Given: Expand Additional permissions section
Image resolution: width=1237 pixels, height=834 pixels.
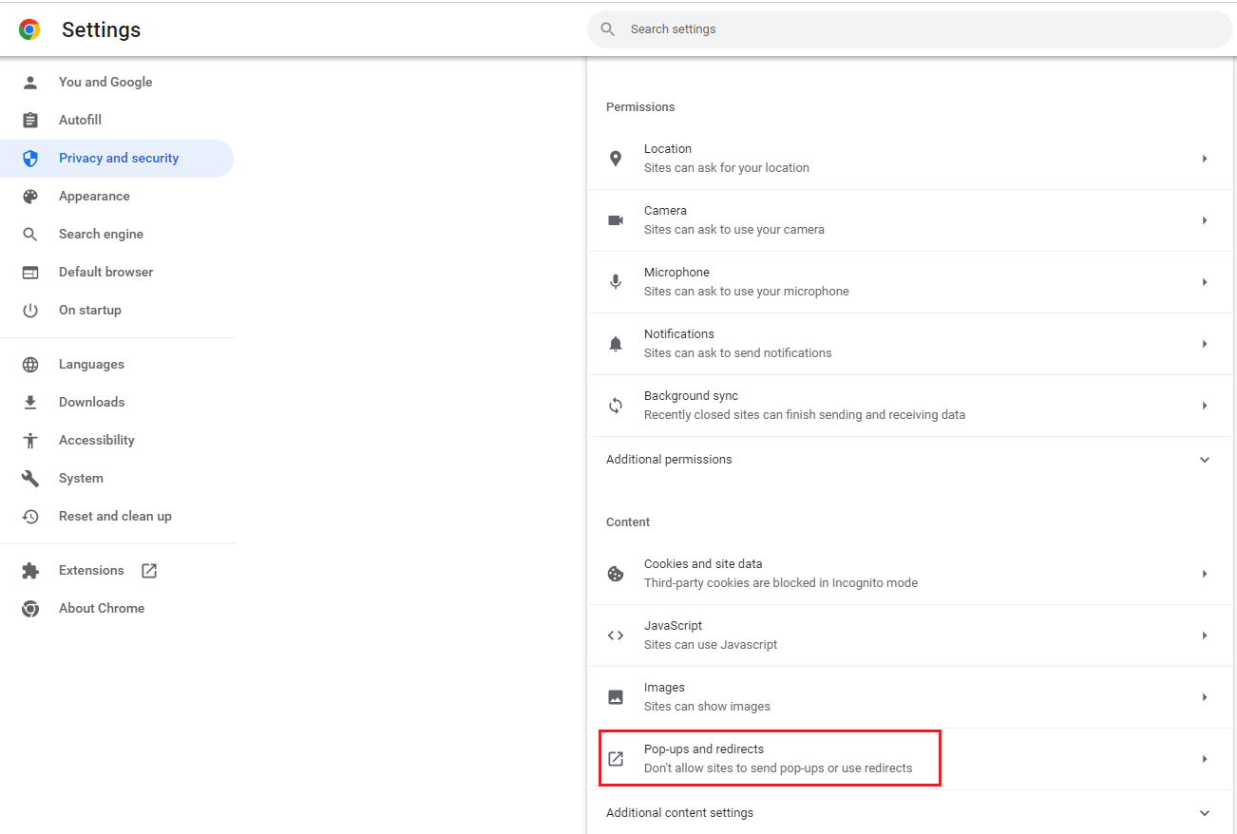Looking at the screenshot, I should [x=1204, y=460].
